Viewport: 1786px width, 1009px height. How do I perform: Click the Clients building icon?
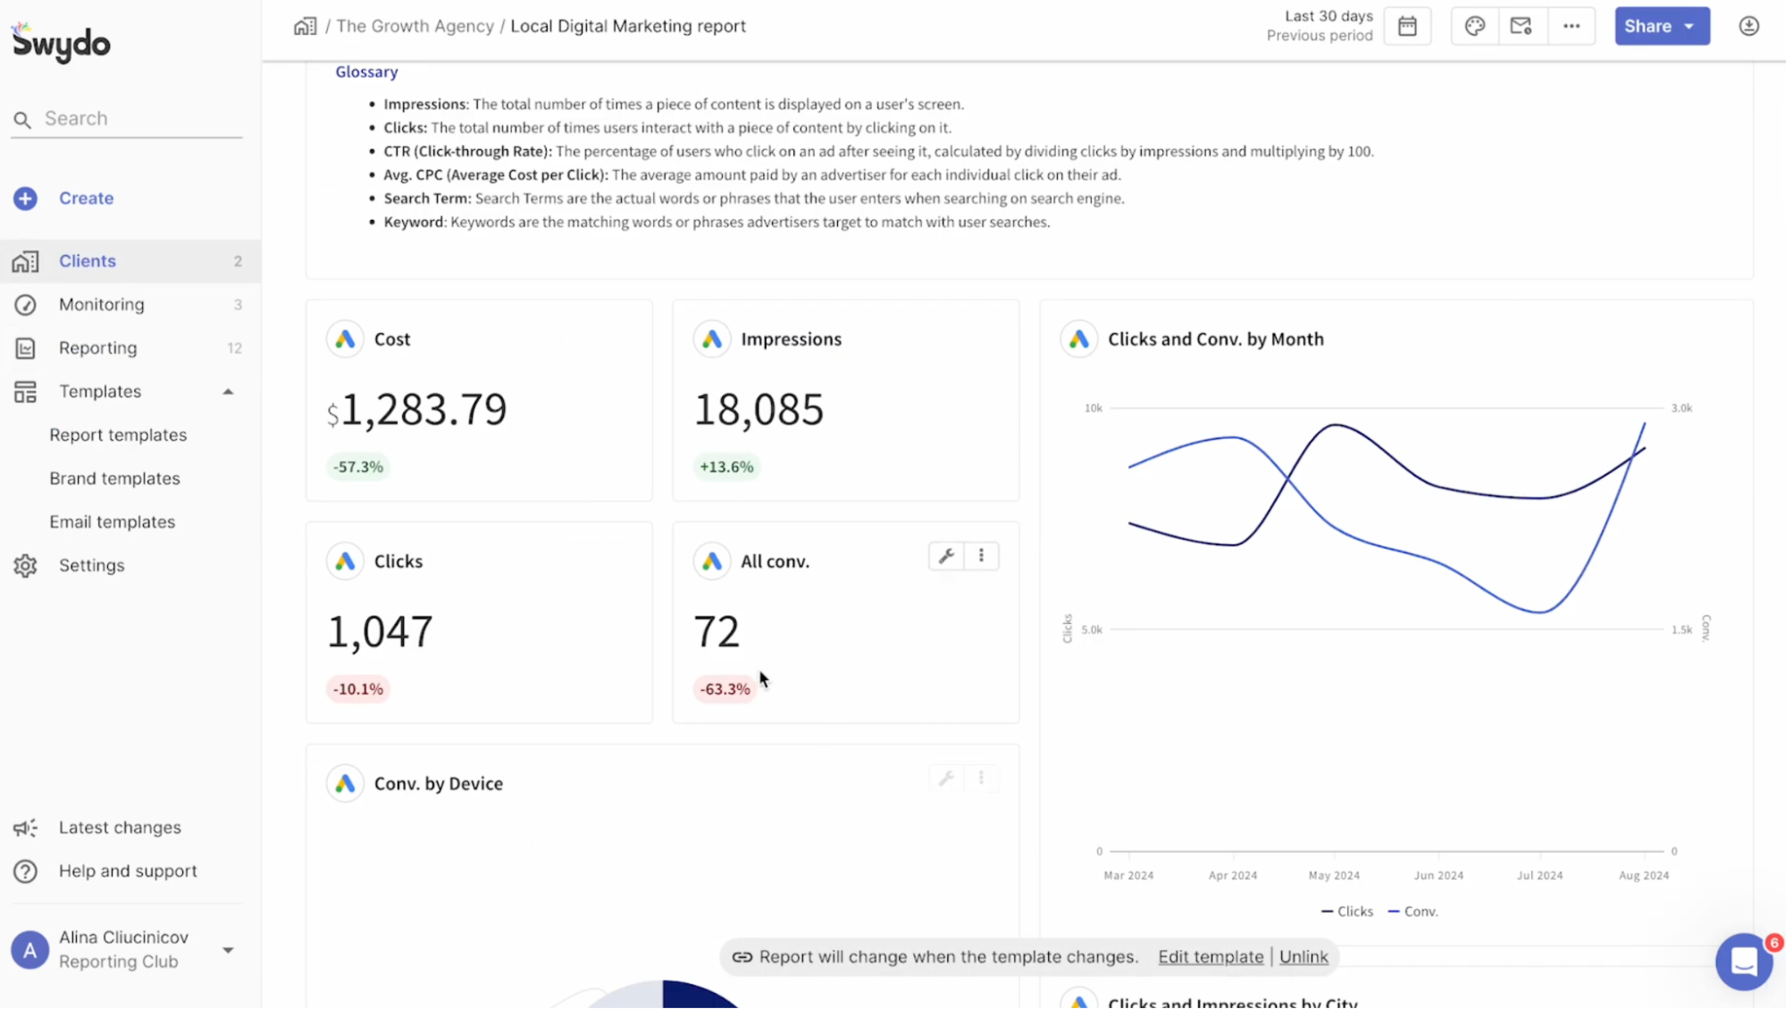point(25,261)
